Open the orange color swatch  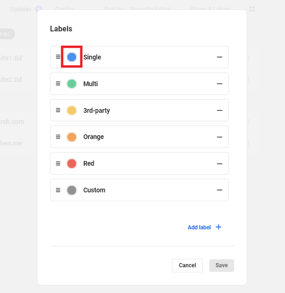[71, 137]
